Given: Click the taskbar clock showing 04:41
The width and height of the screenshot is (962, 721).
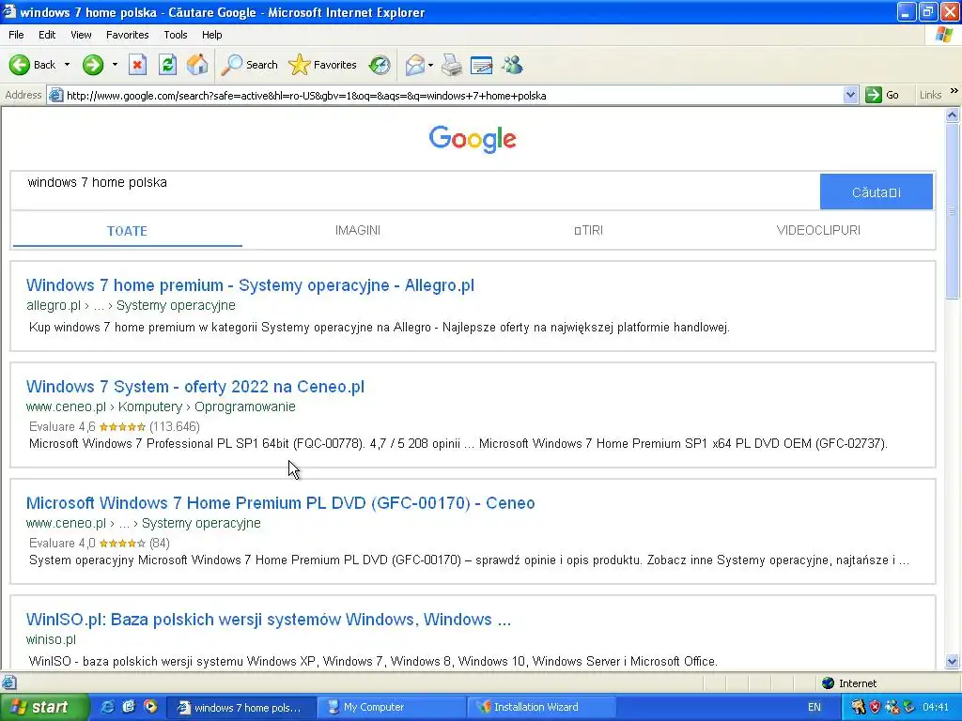Looking at the screenshot, I should click(x=936, y=707).
